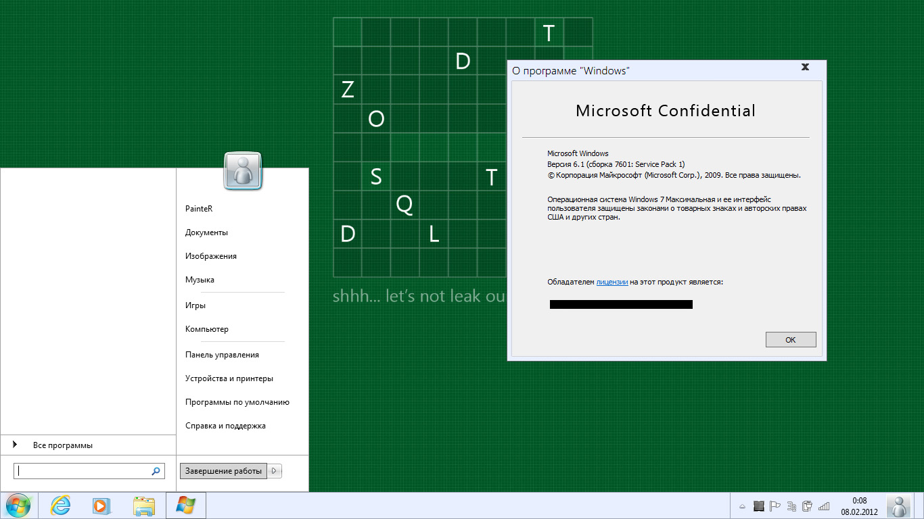The height and width of the screenshot is (519, 924).
Task: Click the Microsoft Windows label in dialog
Action: pyautogui.click(x=578, y=153)
